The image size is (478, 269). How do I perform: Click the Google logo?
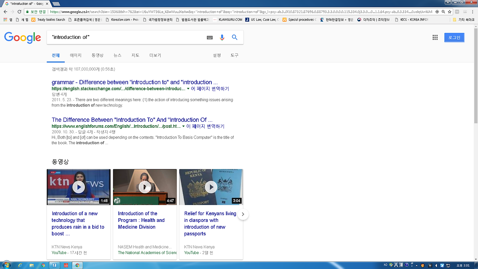tap(22, 37)
